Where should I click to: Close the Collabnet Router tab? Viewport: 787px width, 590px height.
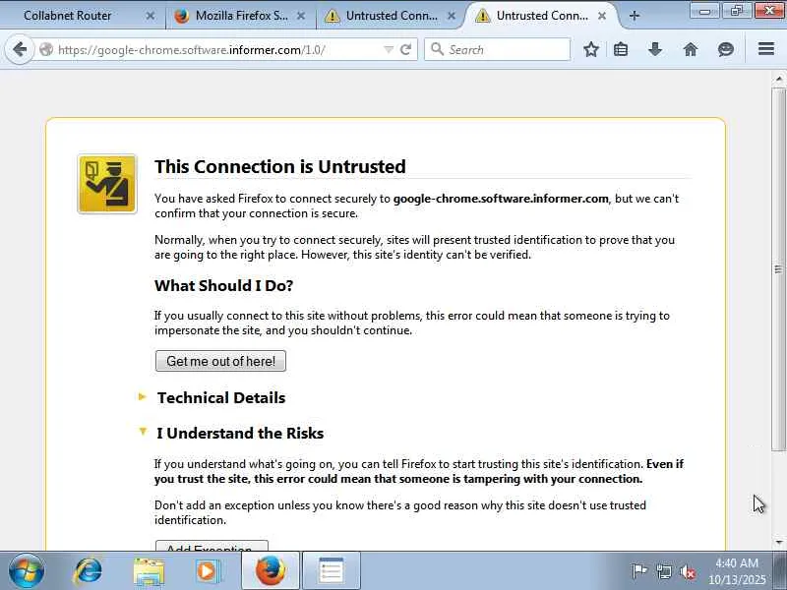[x=151, y=16]
